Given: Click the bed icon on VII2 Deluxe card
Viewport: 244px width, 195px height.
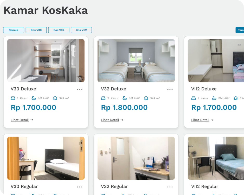Looking at the screenshot, I should point(194,98).
